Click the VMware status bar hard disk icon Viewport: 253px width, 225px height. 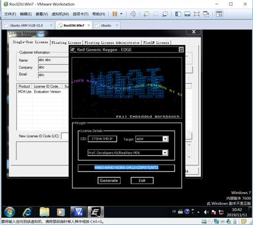pyautogui.click(x=204, y=222)
